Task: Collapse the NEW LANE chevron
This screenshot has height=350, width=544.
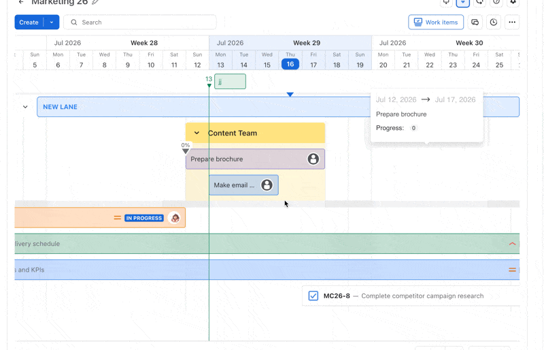Action: click(25, 107)
